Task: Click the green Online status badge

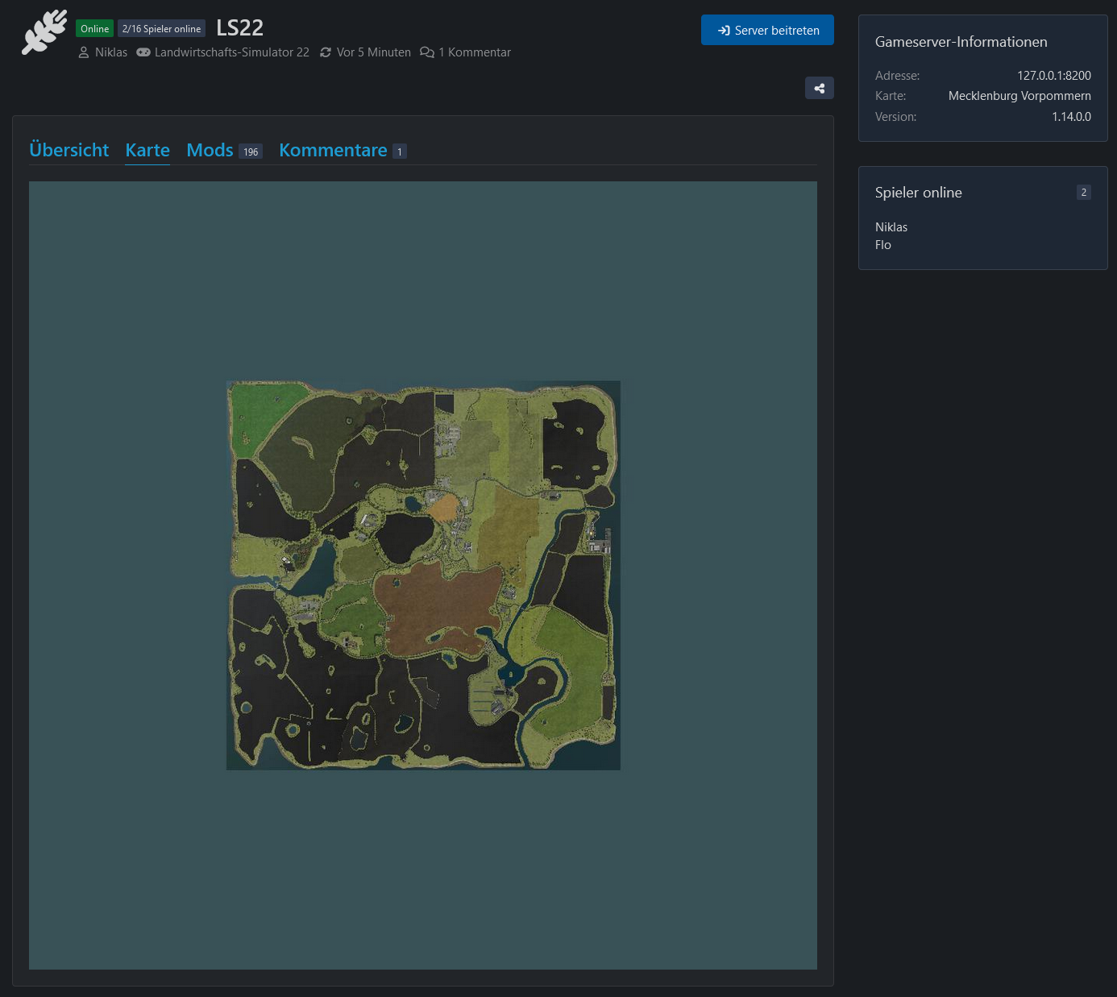Action: point(94,29)
